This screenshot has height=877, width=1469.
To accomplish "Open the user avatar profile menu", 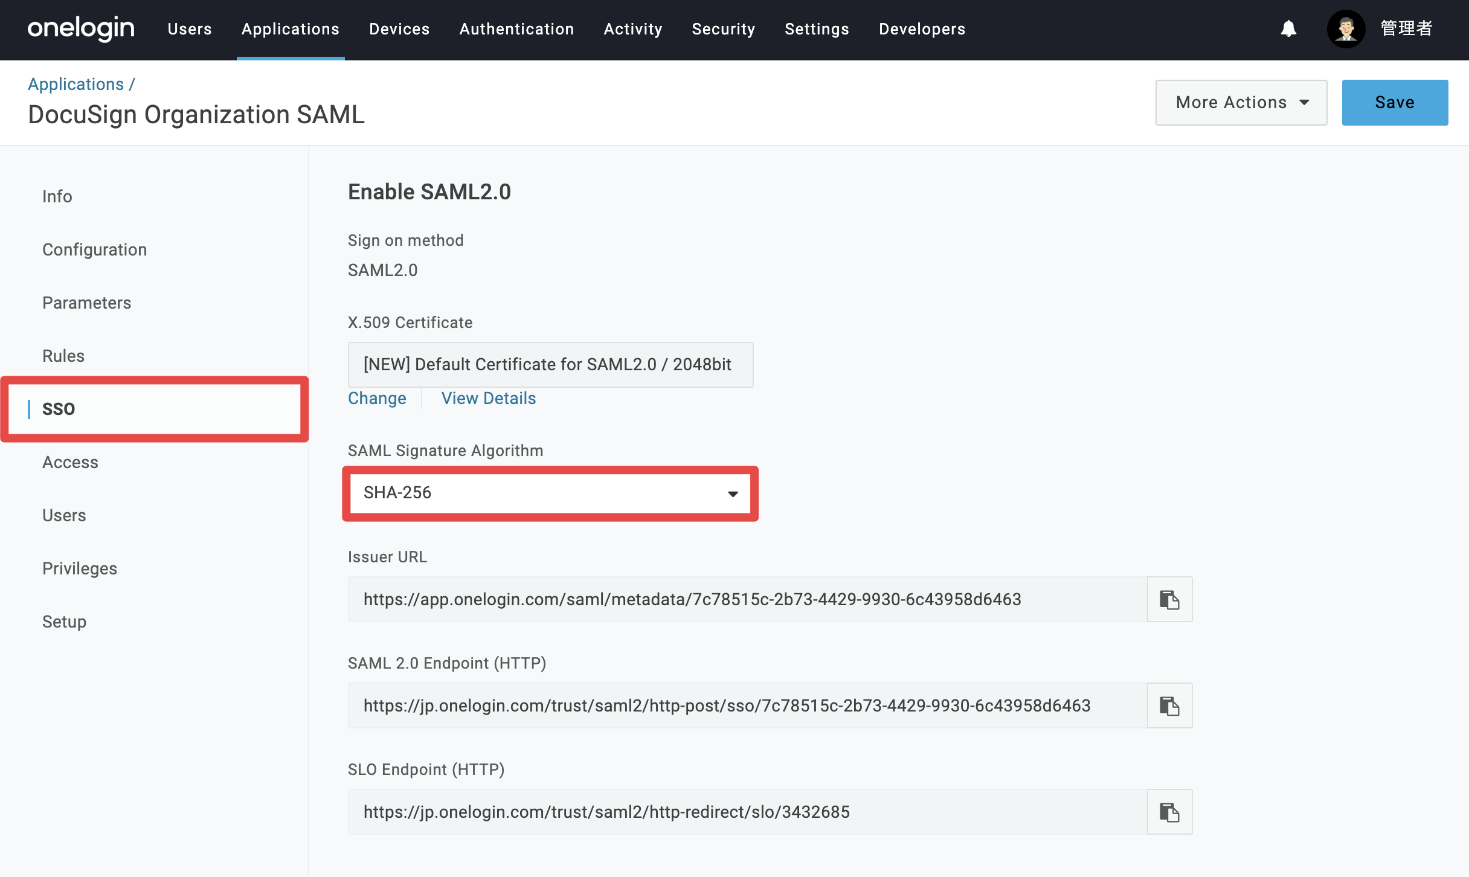I will point(1346,28).
